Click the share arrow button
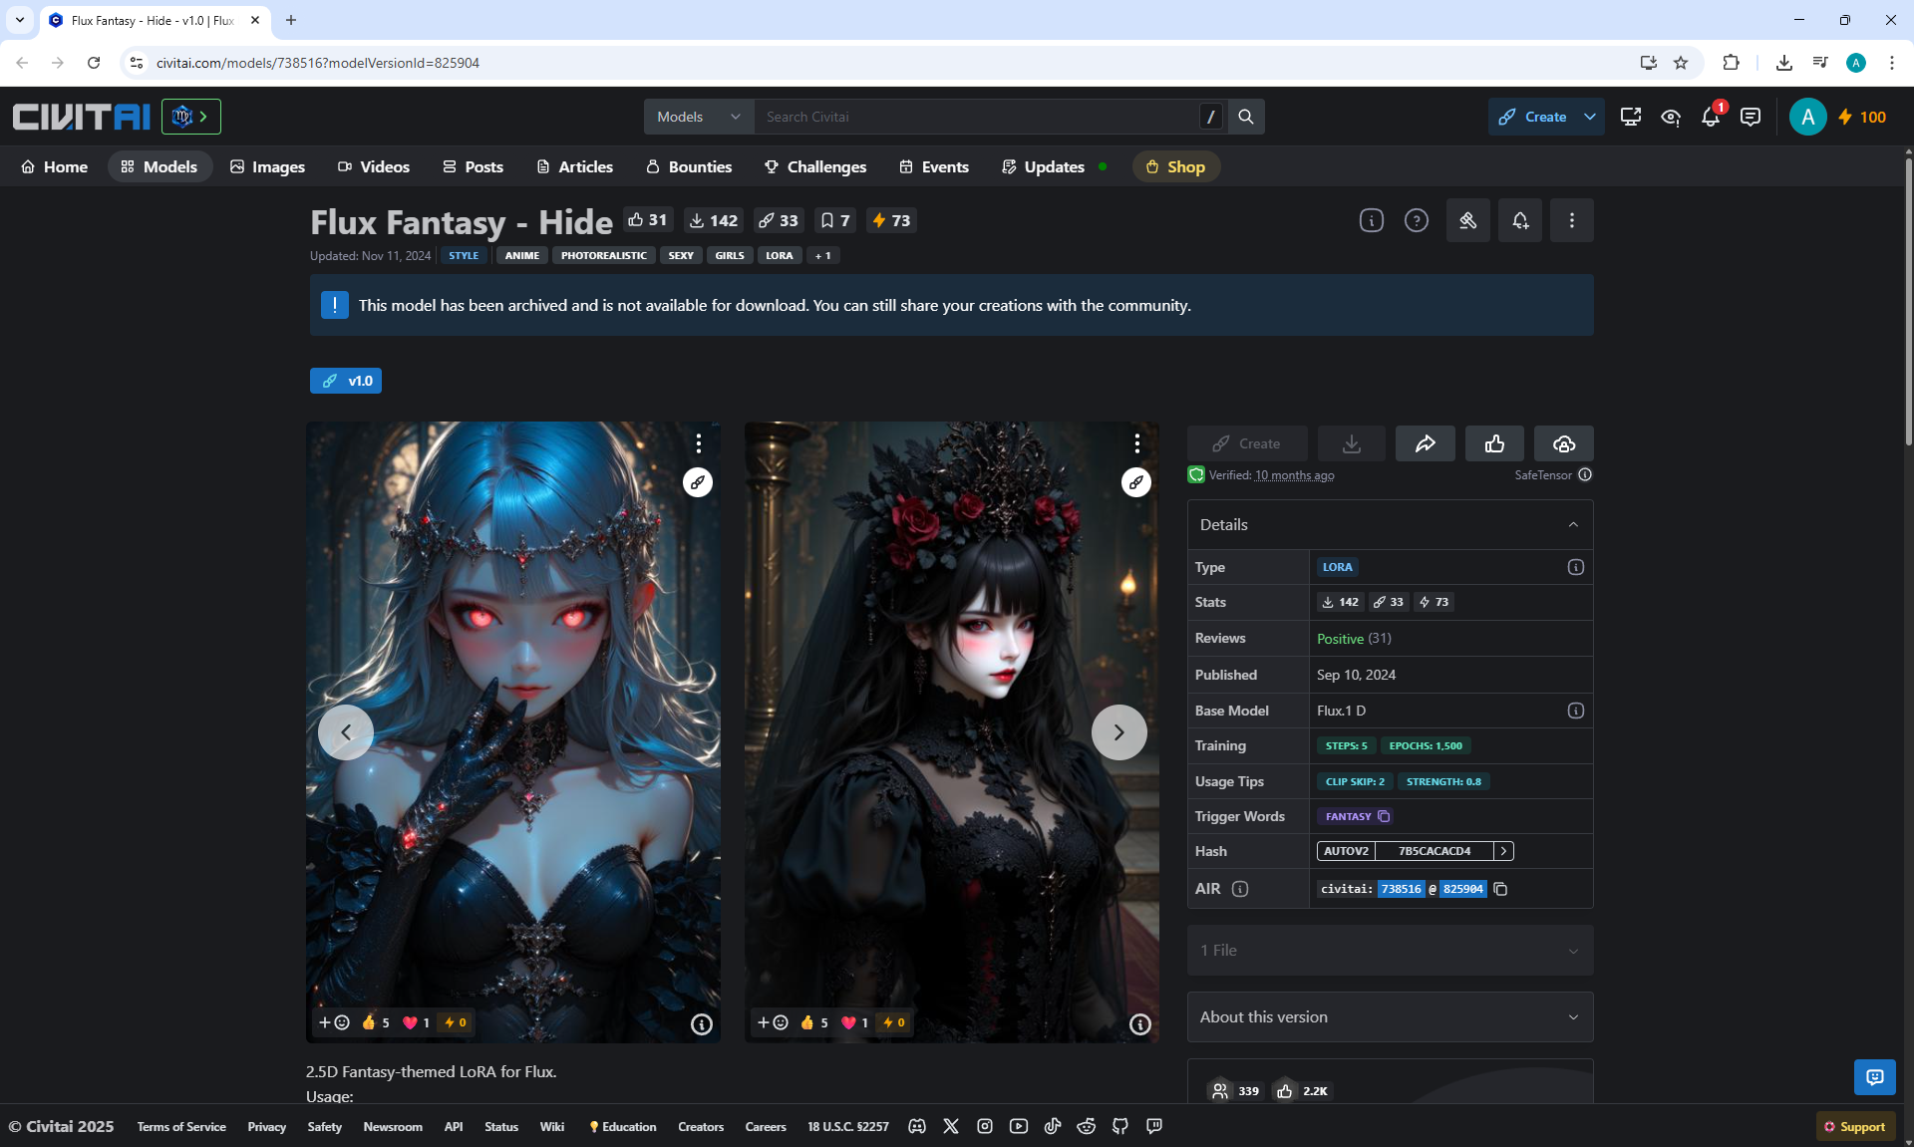 pyautogui.click(x=1425, y=443)
